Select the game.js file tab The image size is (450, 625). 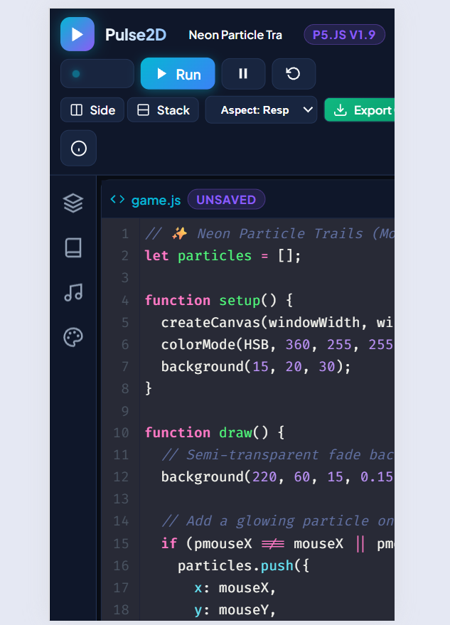coord(156,200)
